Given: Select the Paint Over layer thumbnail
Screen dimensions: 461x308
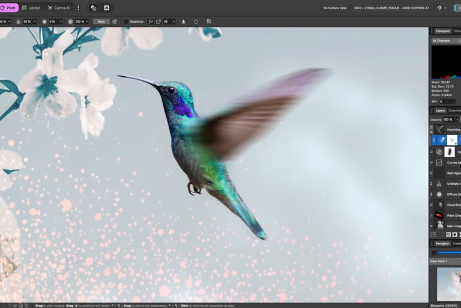Looking at the screenshot, I should click(x=439, y=216).
